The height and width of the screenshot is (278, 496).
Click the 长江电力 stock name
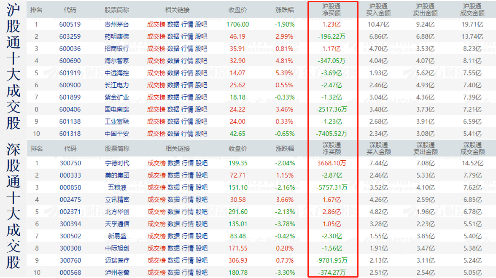(x=117, y=85)
